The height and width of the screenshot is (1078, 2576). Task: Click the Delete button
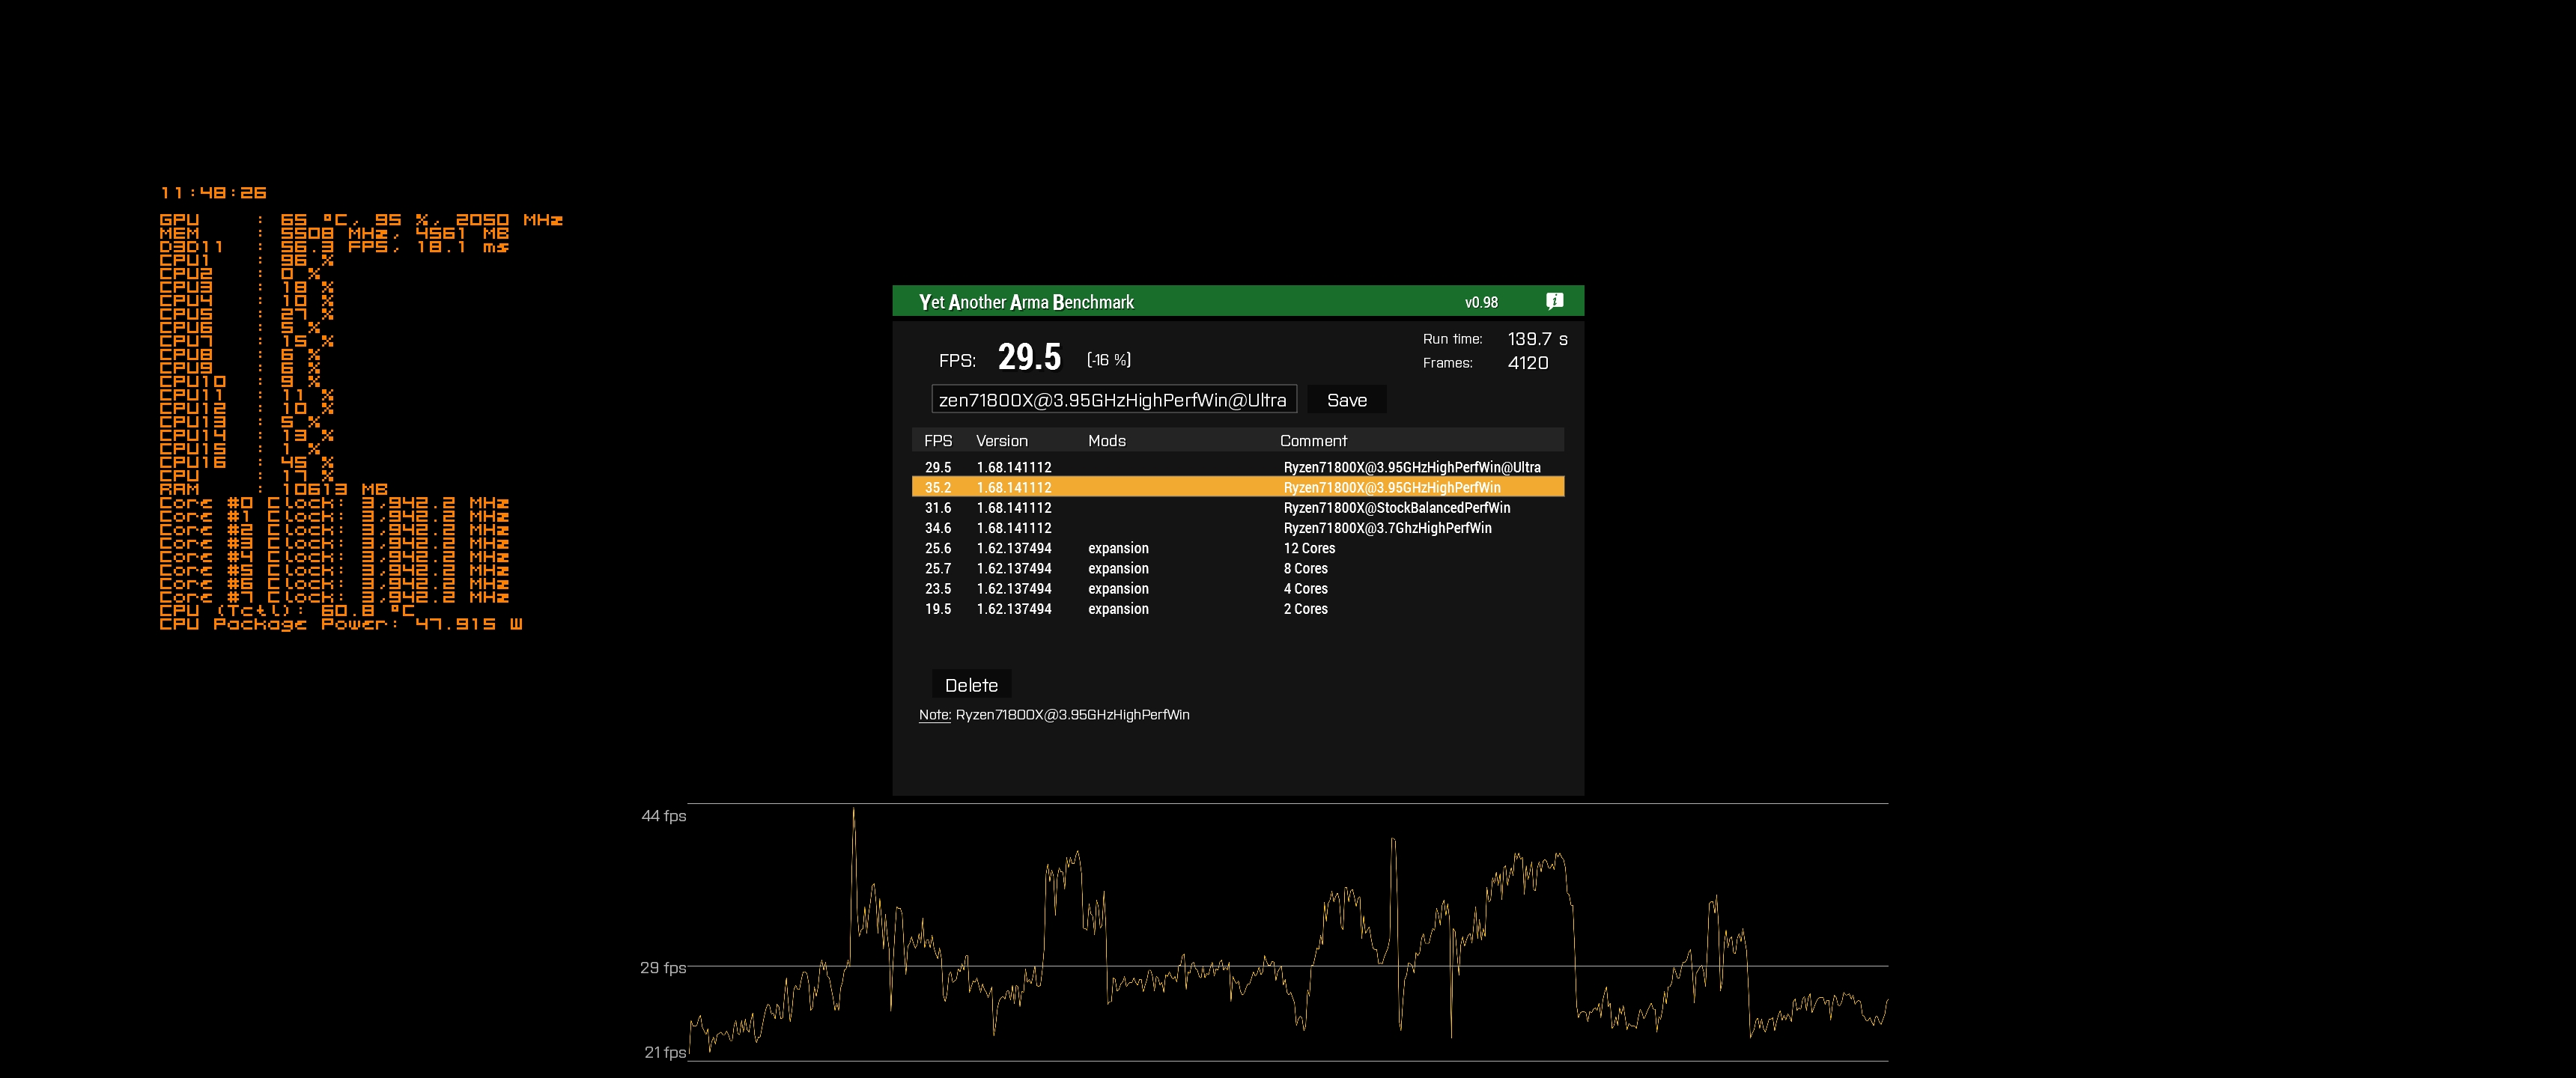pyautogui.click(x=971, y=685)
